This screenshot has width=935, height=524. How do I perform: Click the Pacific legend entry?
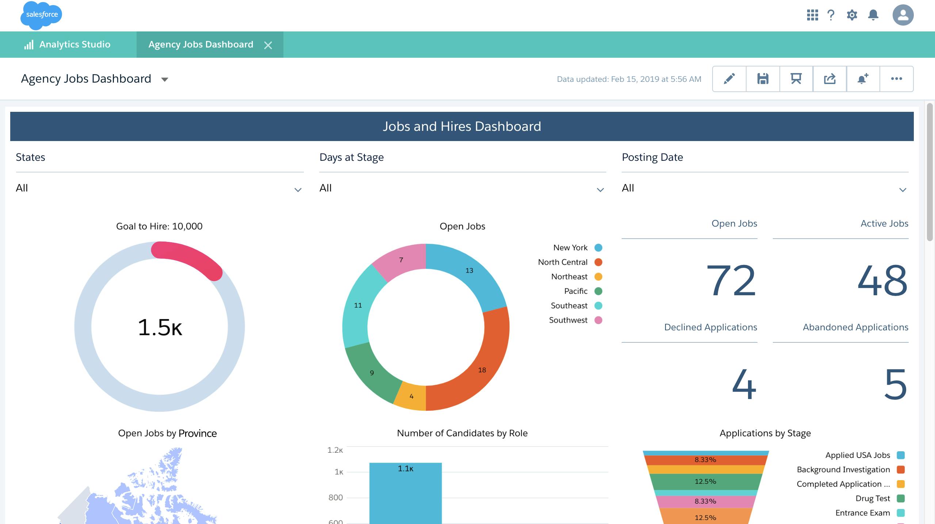click(x=583, y=291)
